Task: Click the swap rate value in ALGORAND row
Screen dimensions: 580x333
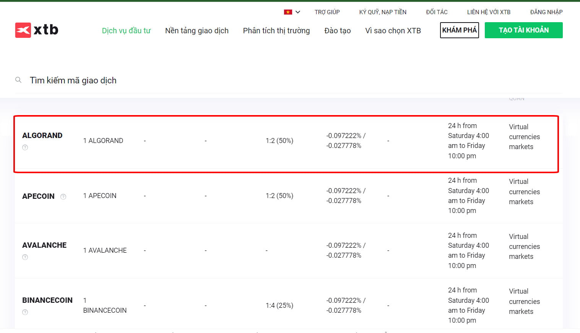Action: (x=346, y=141)
